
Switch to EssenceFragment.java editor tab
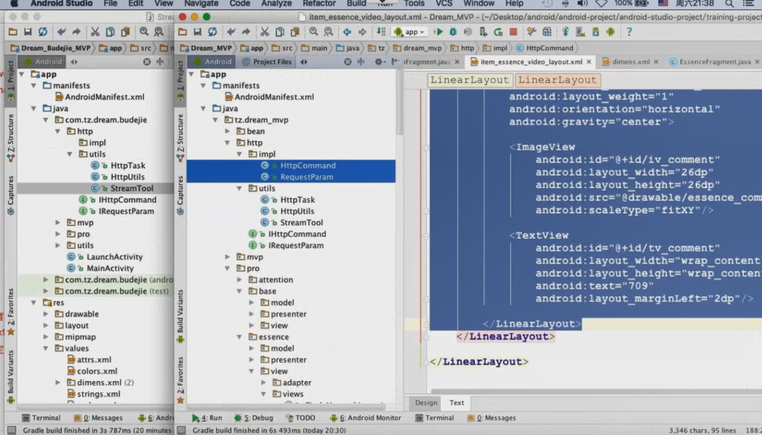pos(714,62)
